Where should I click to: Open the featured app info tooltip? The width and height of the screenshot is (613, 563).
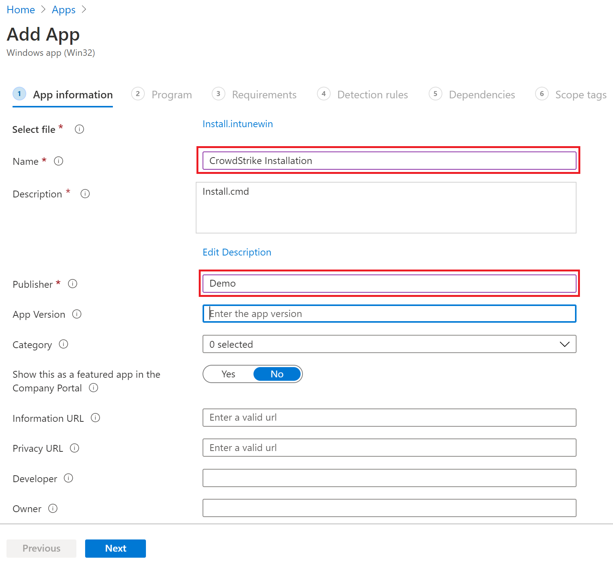click(x=93, y=388)
